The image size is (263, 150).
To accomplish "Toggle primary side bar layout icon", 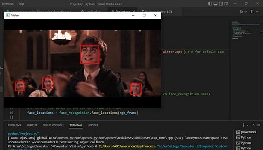I will [210, 4].
